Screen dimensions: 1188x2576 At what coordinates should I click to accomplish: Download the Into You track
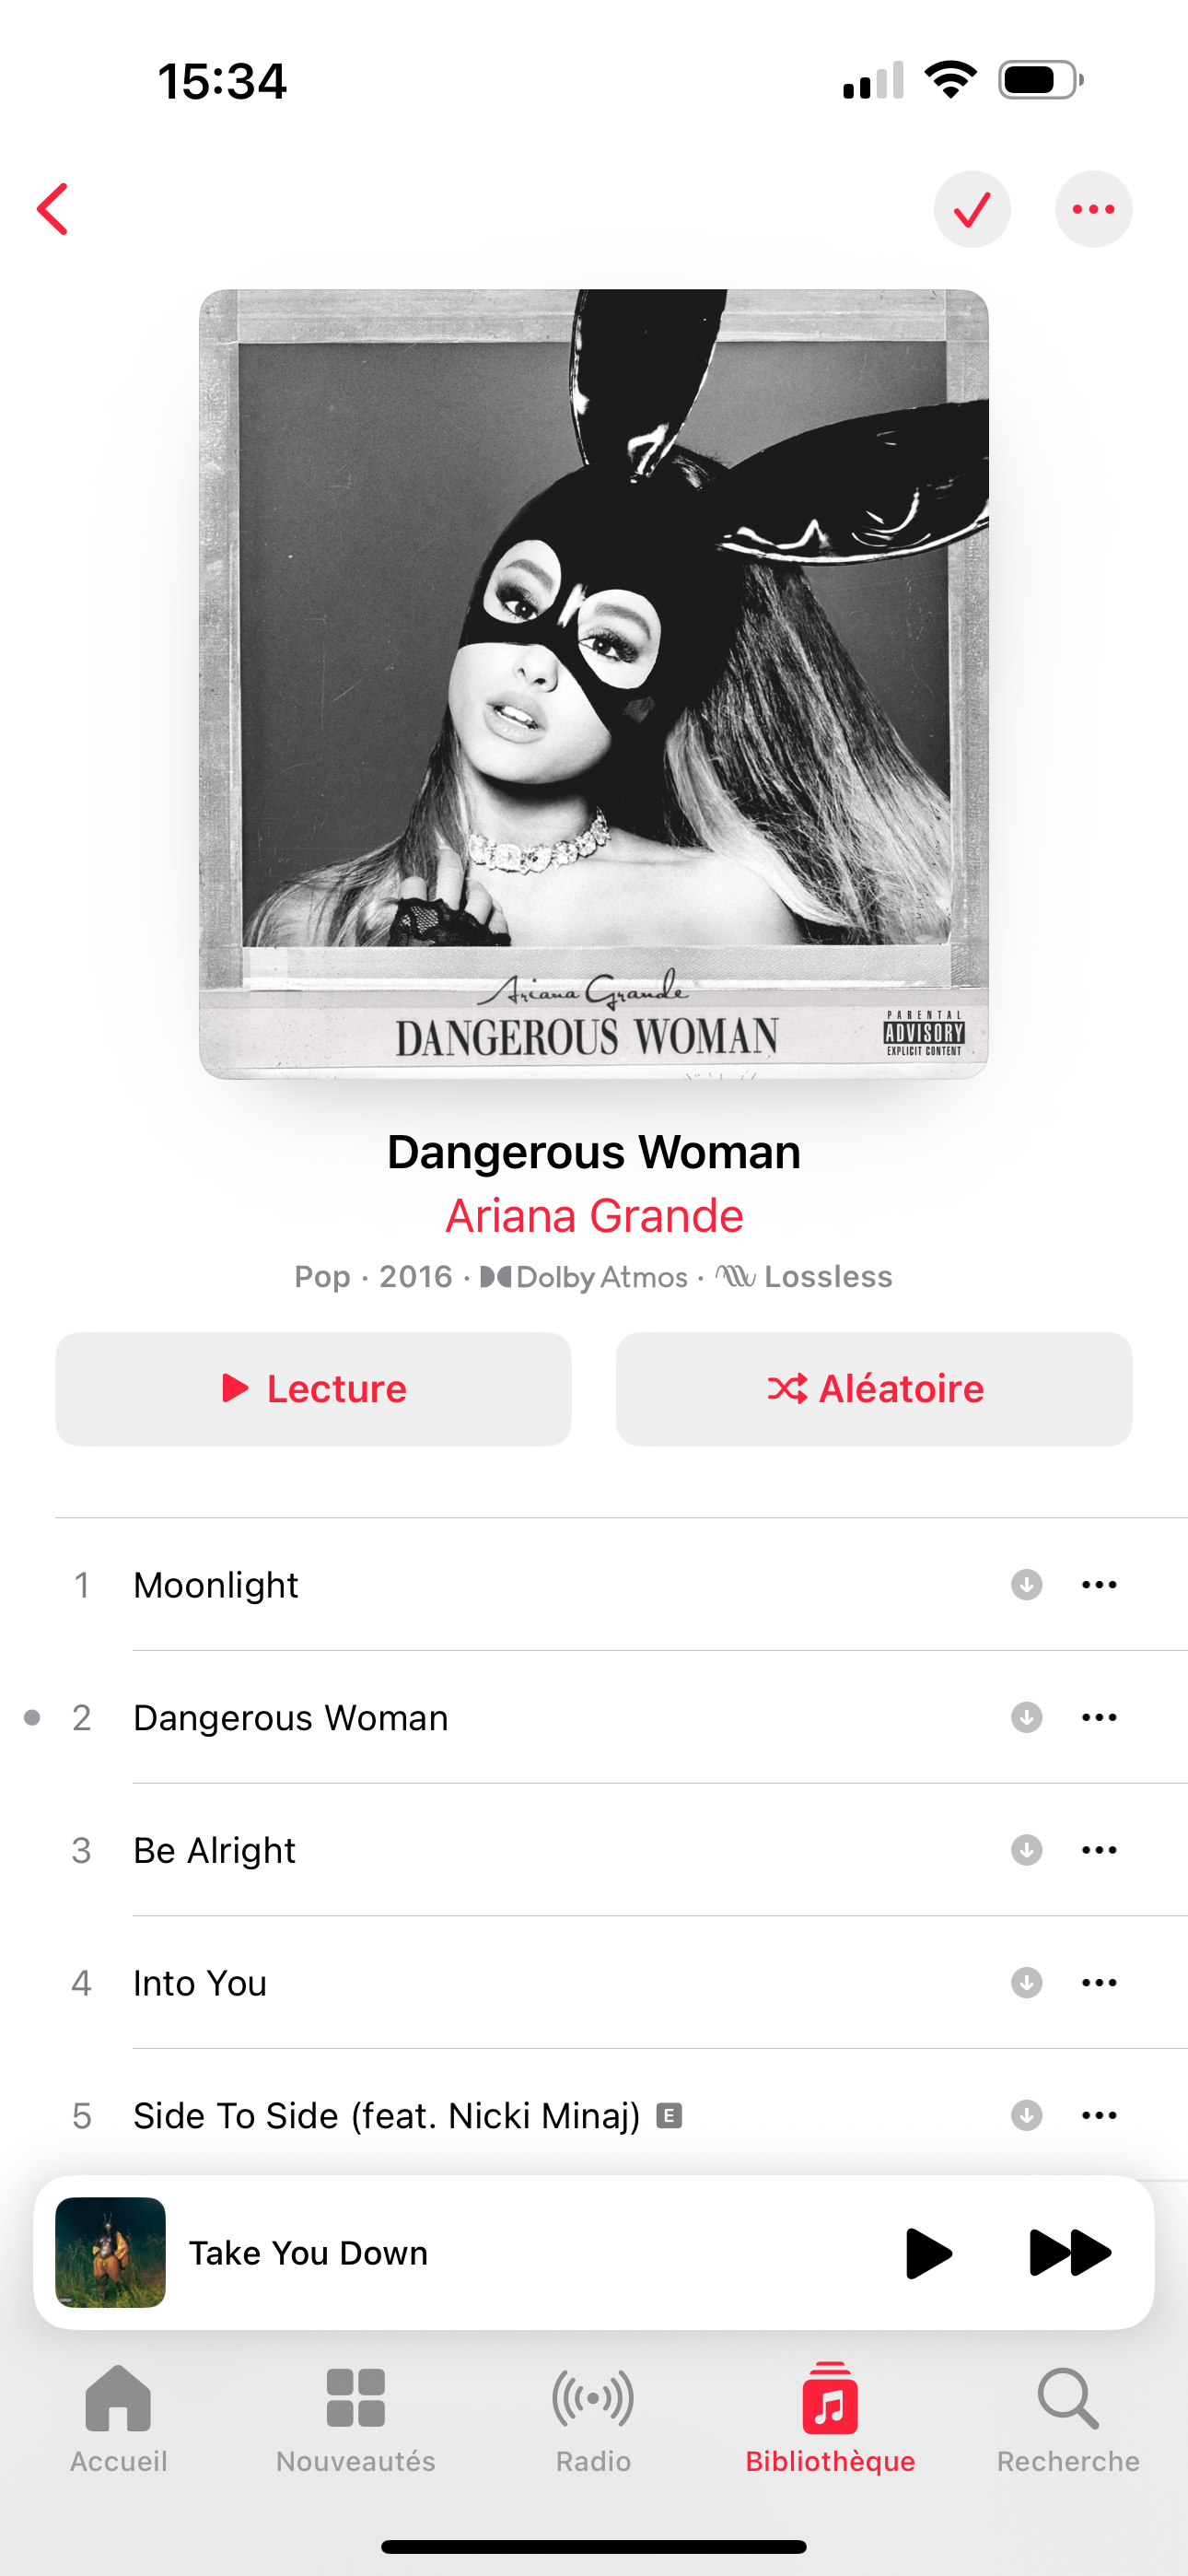[1026, 1983]
